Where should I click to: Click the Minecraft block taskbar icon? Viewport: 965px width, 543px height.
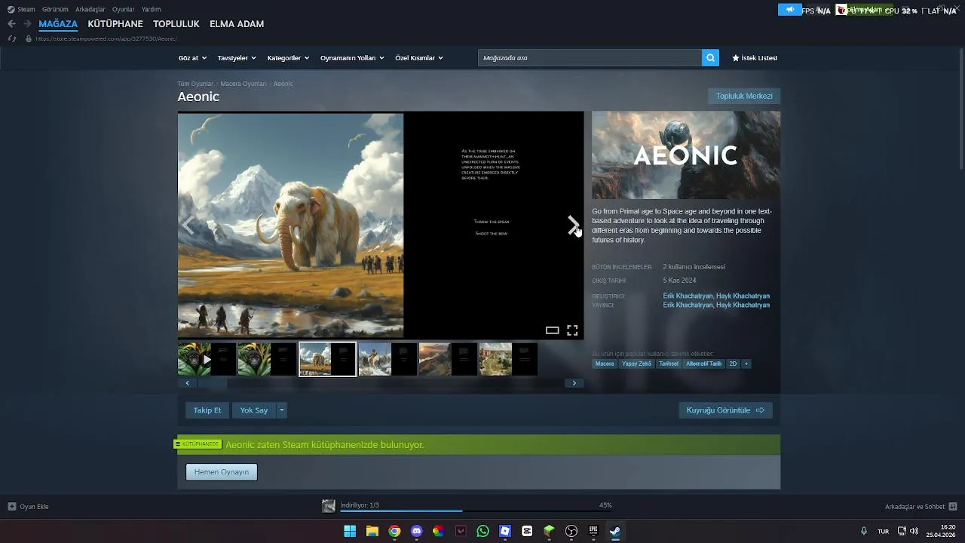pyautogui.click(x=549, y=531)
